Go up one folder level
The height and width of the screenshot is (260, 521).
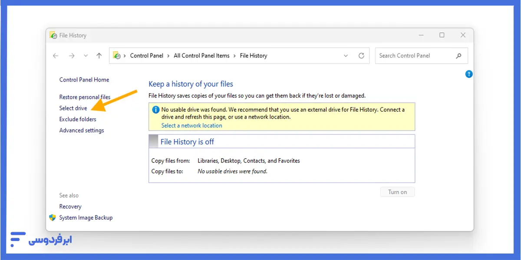99,55
